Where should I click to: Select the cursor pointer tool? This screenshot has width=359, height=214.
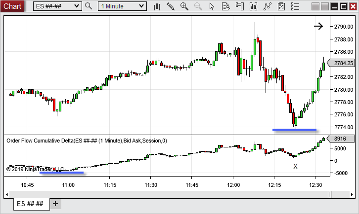(x=212, y=6)
